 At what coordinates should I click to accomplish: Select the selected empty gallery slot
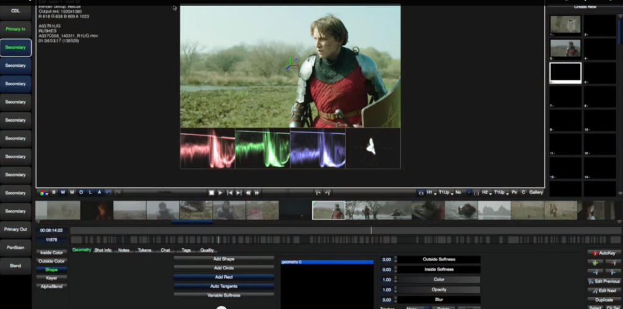565,73
